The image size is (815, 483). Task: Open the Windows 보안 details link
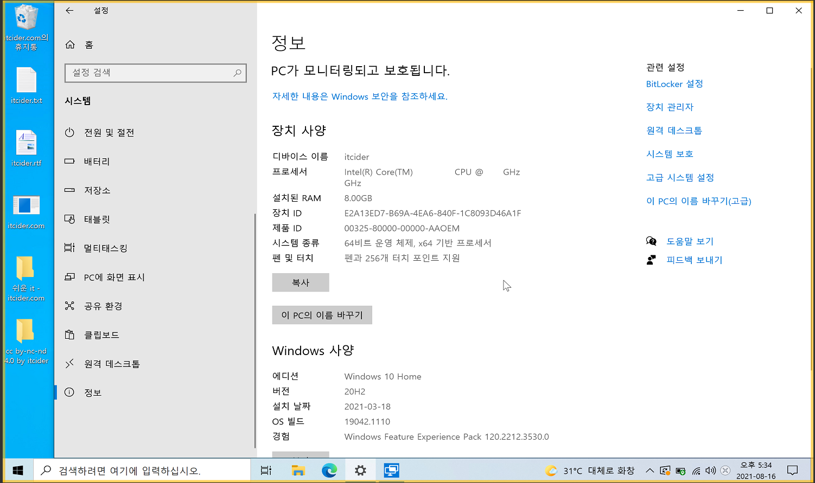pyautogui.click(x=360, y=96)
